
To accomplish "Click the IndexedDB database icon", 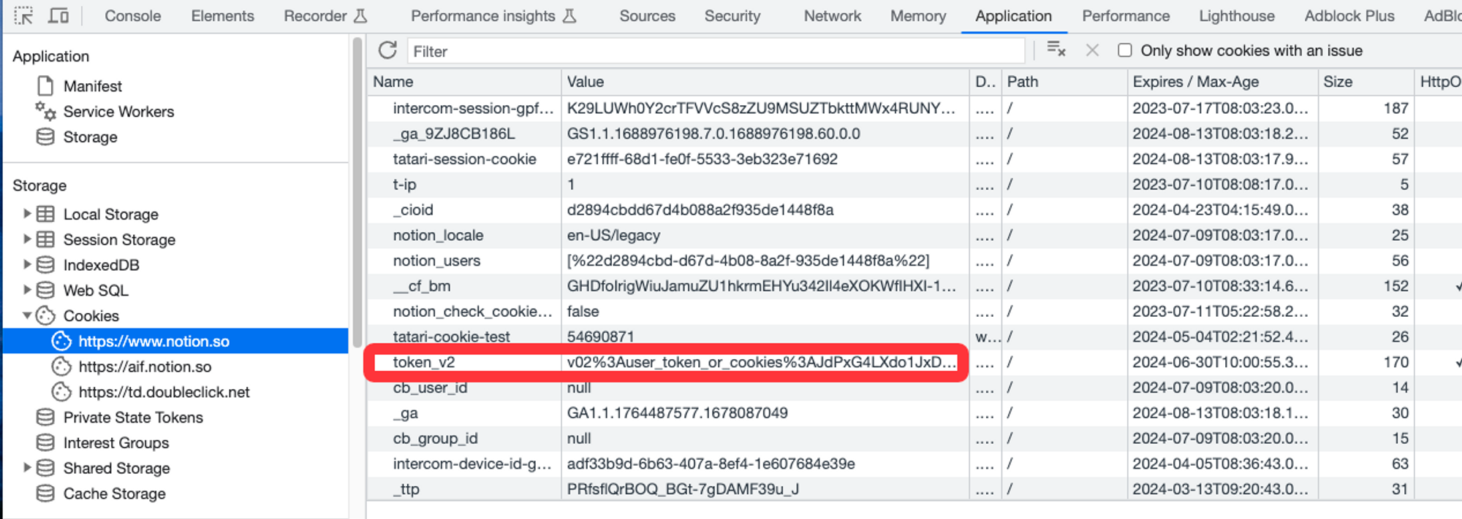I will click(x=45, y=265).
